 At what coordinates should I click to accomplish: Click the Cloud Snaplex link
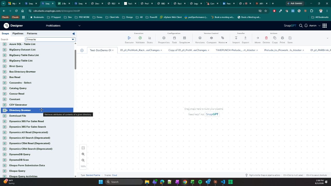114,175
